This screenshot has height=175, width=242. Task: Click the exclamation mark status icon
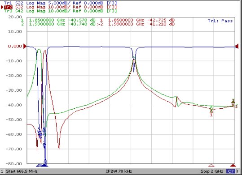click(238, 171)
